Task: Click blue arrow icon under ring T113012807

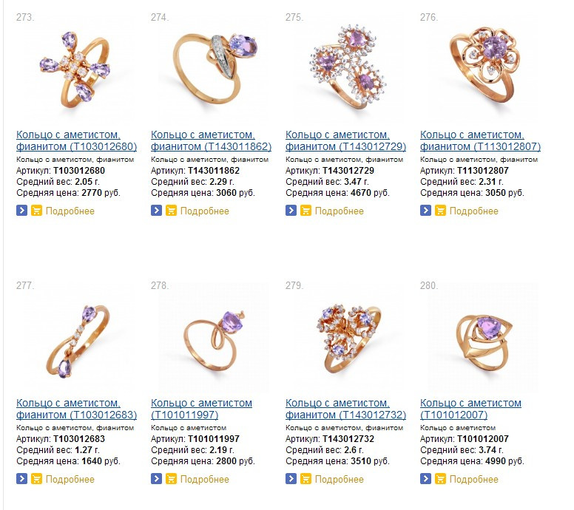Action: 426,211
